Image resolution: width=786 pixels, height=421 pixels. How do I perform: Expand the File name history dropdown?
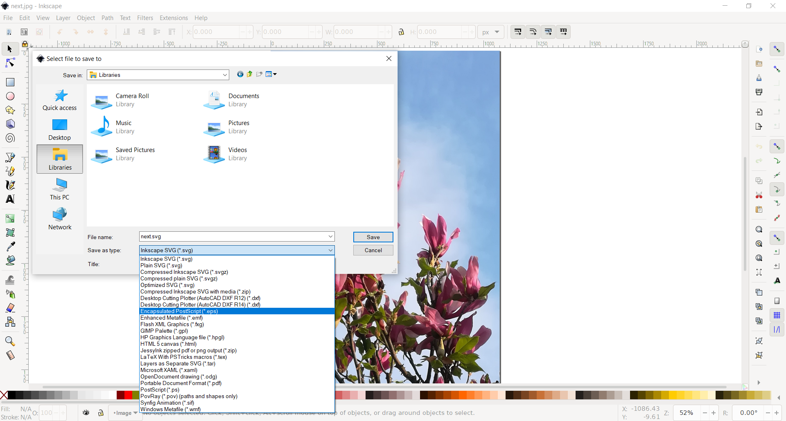330,237
